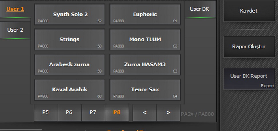278x131 pixels.
Task: Pick the Kaval Arabik sound
Action: (x=70, y=90)
